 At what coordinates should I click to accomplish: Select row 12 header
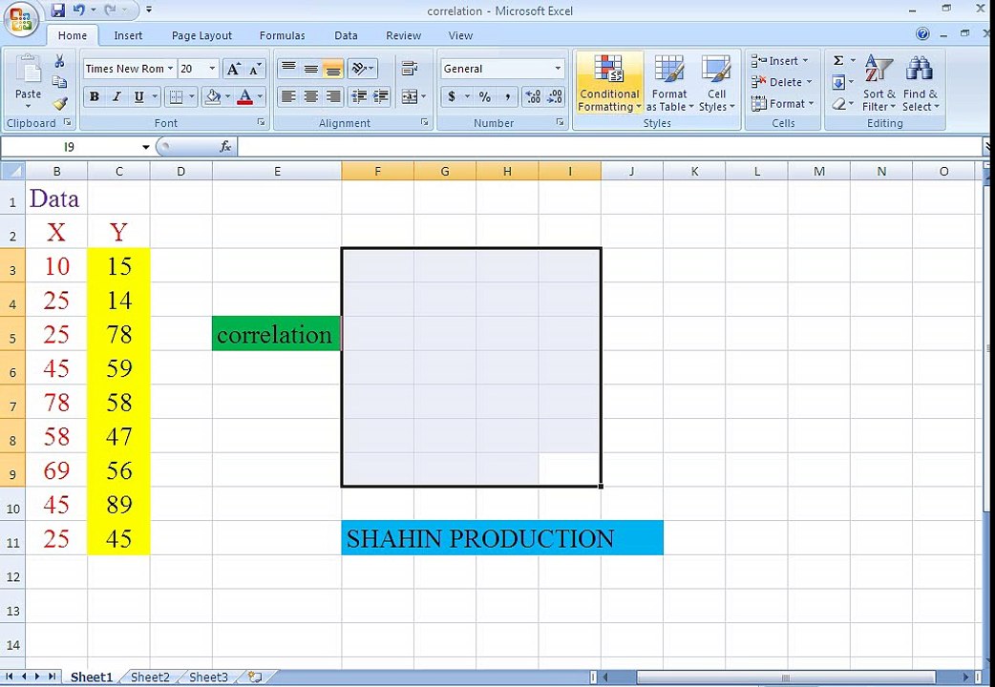(x=12, y=576)
